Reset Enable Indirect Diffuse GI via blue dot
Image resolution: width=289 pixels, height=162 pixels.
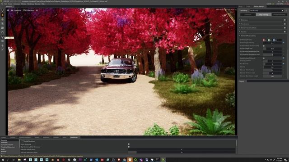[284, 58]
